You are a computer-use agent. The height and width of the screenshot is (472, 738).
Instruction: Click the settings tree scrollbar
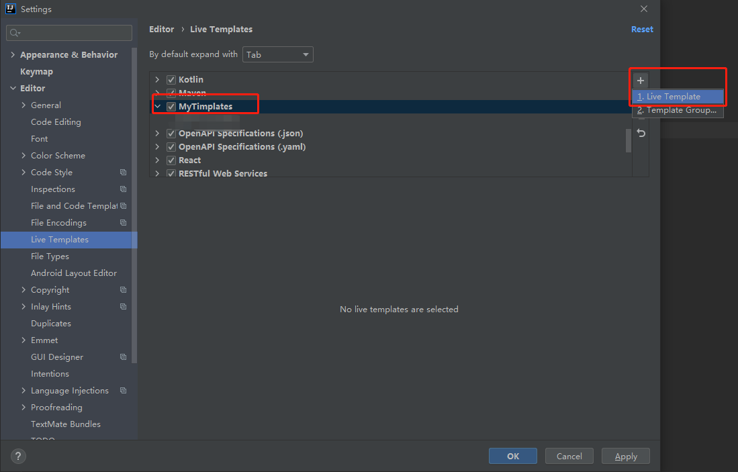pyautogui.click(x=134, y=205)
